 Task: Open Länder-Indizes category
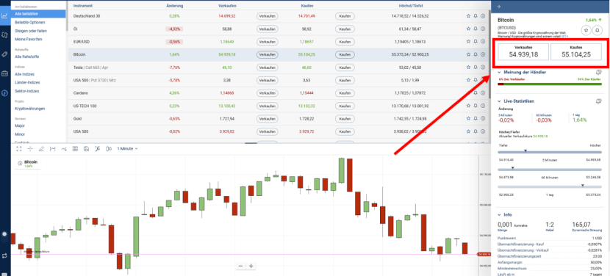coord(27,82)
